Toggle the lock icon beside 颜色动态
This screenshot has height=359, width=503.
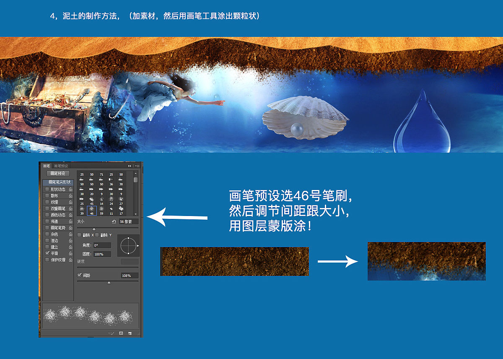coord(70,215)
